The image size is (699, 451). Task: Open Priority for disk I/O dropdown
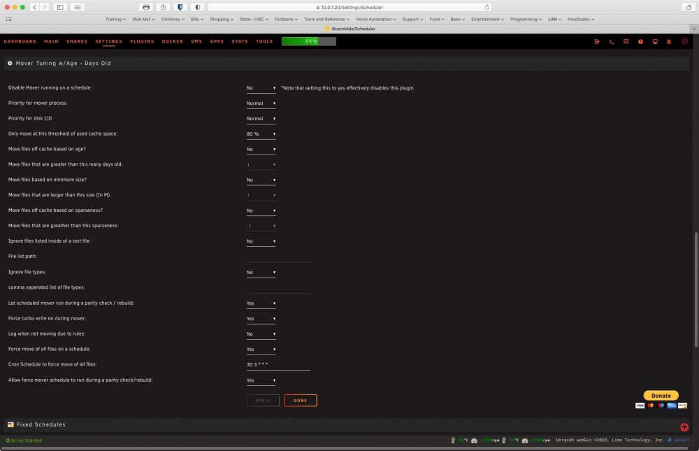point(261,119)
